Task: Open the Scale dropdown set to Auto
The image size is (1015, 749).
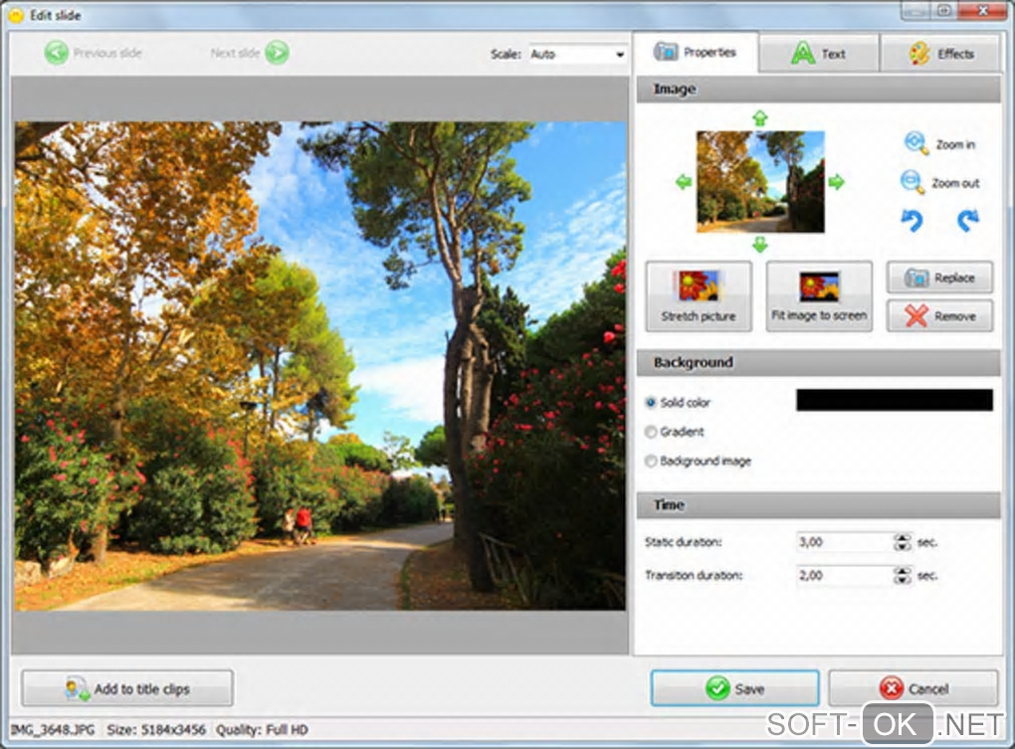Action: (x=577, y=55)
